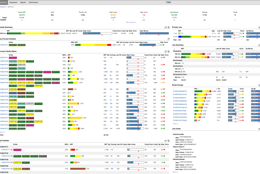Pop out the Route Groups panel
This screenshot has width=260, height=174.
[259, 85]
